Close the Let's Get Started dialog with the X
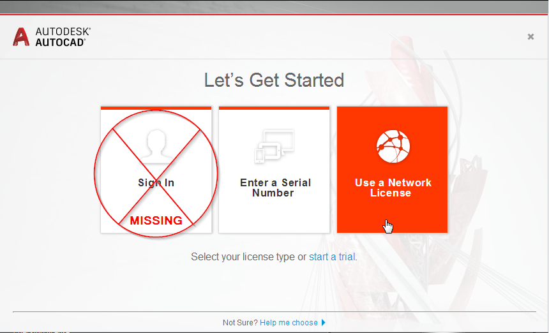549x333 pixels. pos(530,36)
